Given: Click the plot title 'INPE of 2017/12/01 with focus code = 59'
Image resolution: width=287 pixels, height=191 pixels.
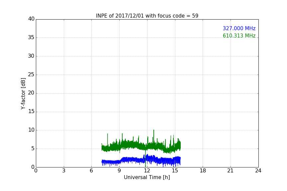Looking at the screenshot, I should tap(147, 16).
